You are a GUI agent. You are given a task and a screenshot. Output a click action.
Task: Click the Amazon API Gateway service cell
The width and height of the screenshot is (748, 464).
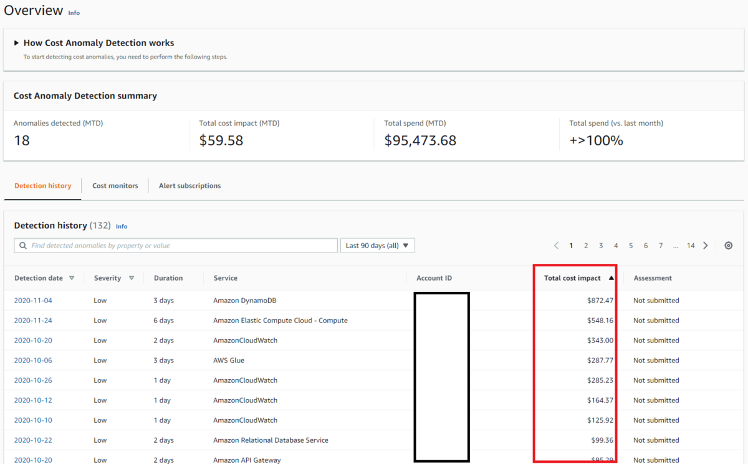coord(247,460)
